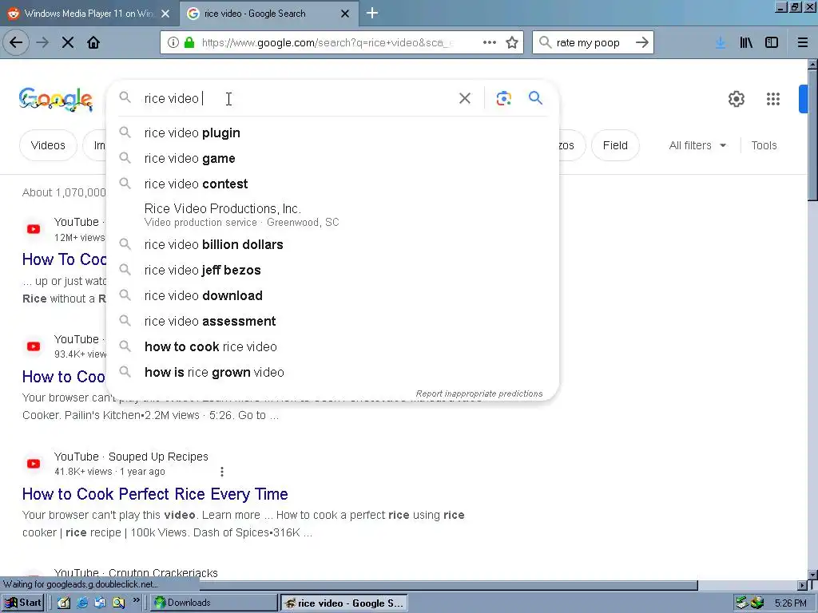Open page actions three-dot menu
818x613 pixels.
[x=490, y=42]
